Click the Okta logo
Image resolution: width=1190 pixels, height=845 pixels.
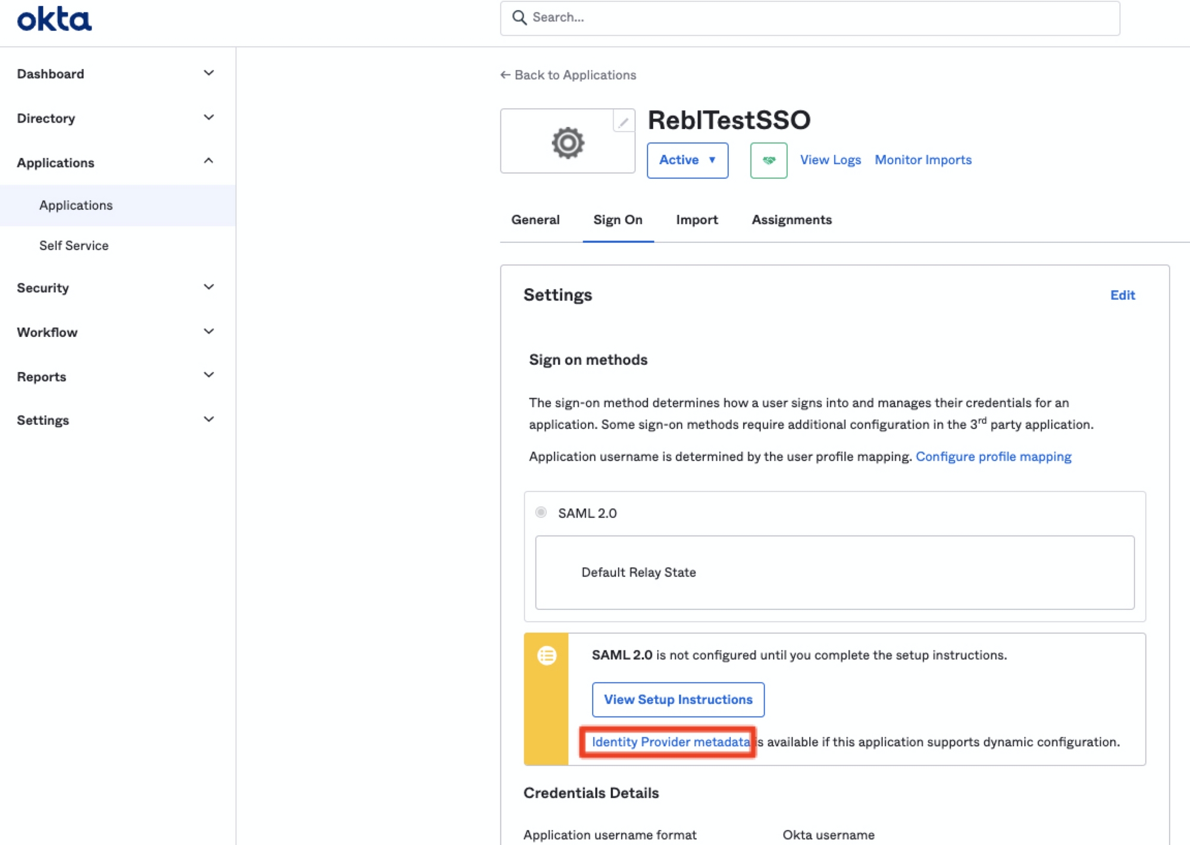point(54,19)
